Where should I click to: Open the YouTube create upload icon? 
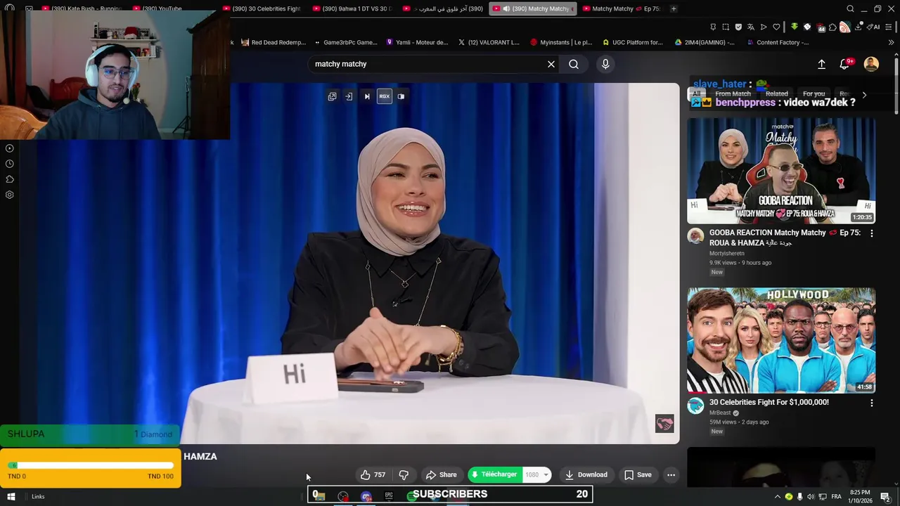coord(821,64)
